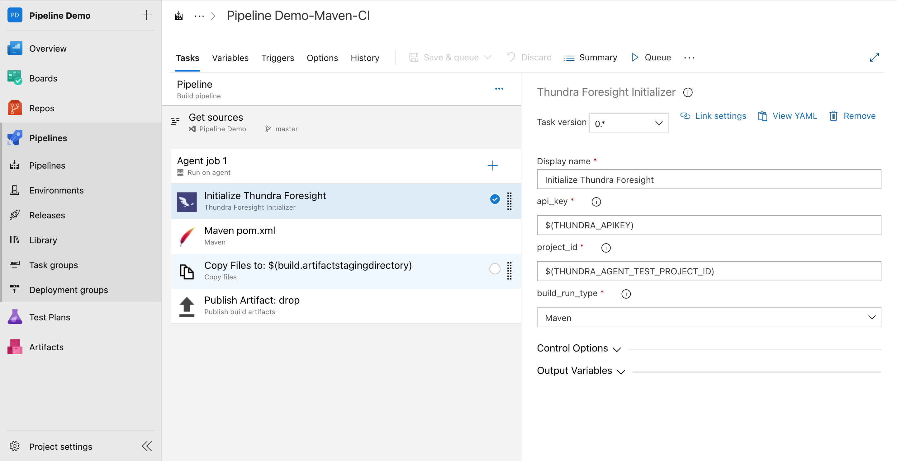The width and height of the screenshot is (897, 461).
Task: Click the Pipeline Demo project avatar icon
Action: point(15,15)
